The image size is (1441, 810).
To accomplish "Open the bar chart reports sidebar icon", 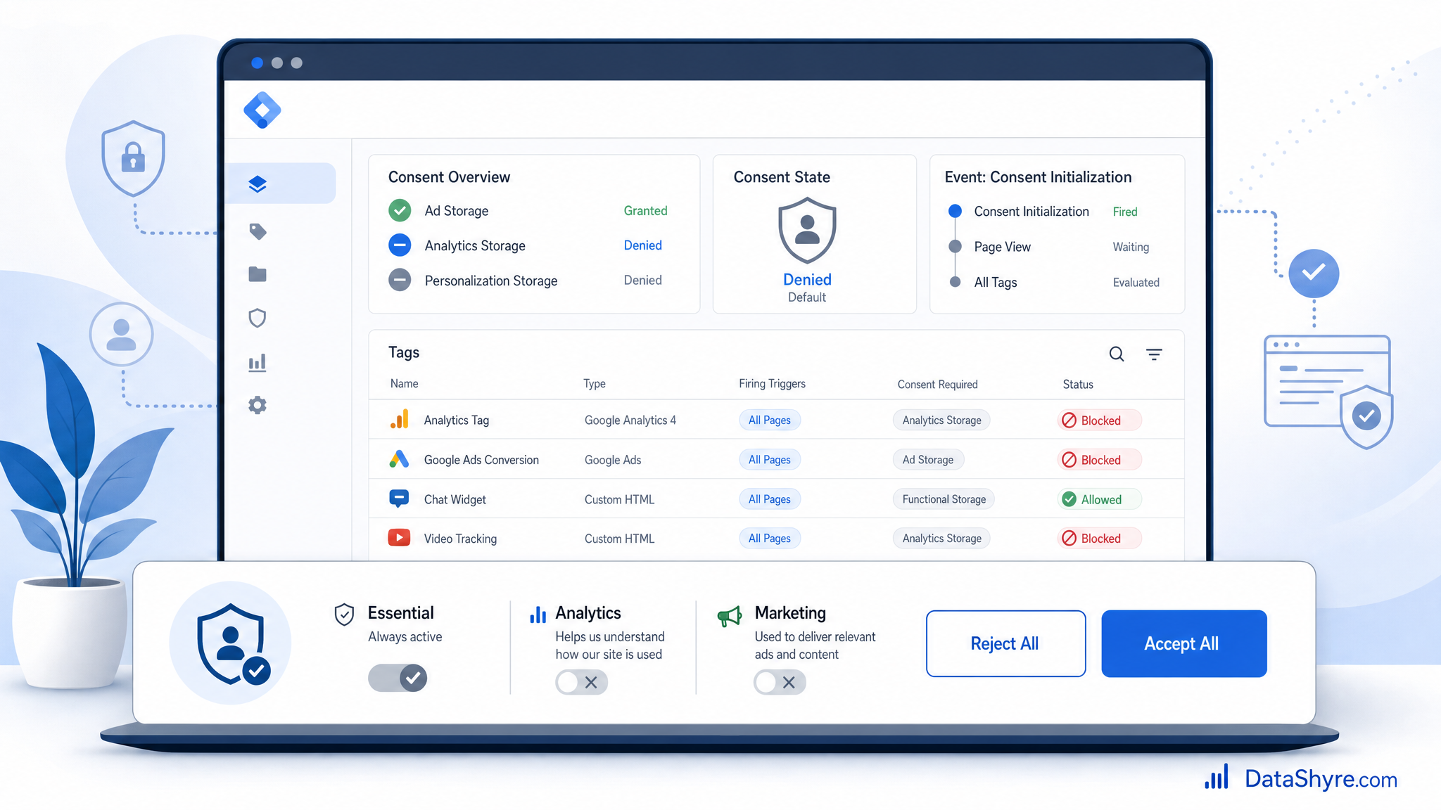I will (x=258, y=362).
